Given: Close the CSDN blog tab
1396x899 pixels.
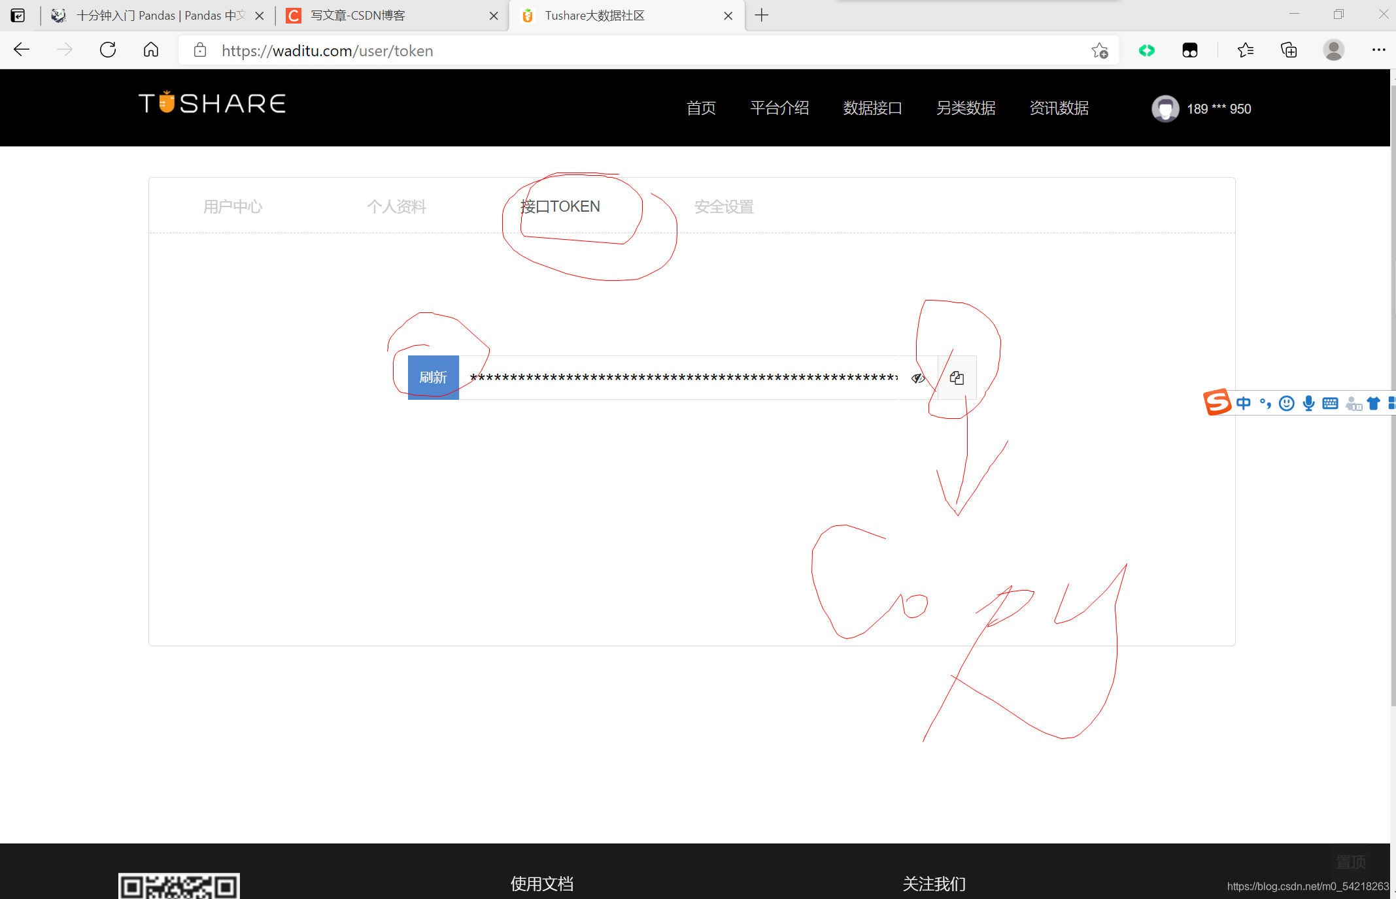Looking at the screenshot, I should coord(494,16).
